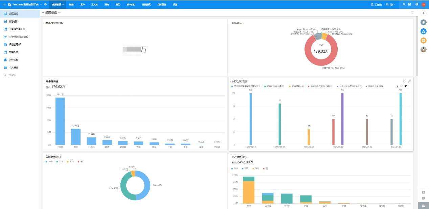Image resolution: width=429 pixels, height=209 pixels.
Task: Refresh the 本月会议计划 chart
Action: pos(404,81)
